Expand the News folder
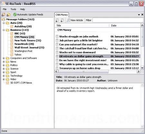The image size is (145, 134). [4, 62]
